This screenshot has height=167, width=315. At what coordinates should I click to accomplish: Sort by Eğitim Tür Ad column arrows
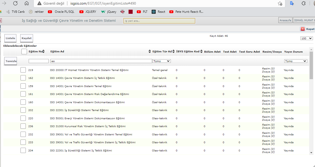pyautogui.click(x=173, y=52)
